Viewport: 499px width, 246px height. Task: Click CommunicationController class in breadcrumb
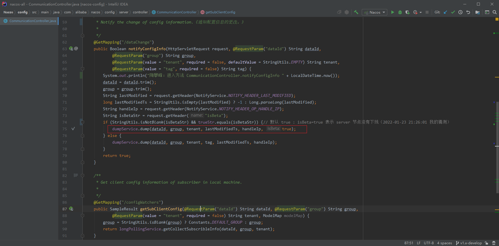coord(174,12)
